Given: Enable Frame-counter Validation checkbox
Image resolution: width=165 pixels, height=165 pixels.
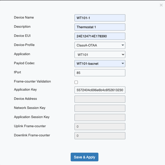Looking at the screenshot, I should point(76,82).
